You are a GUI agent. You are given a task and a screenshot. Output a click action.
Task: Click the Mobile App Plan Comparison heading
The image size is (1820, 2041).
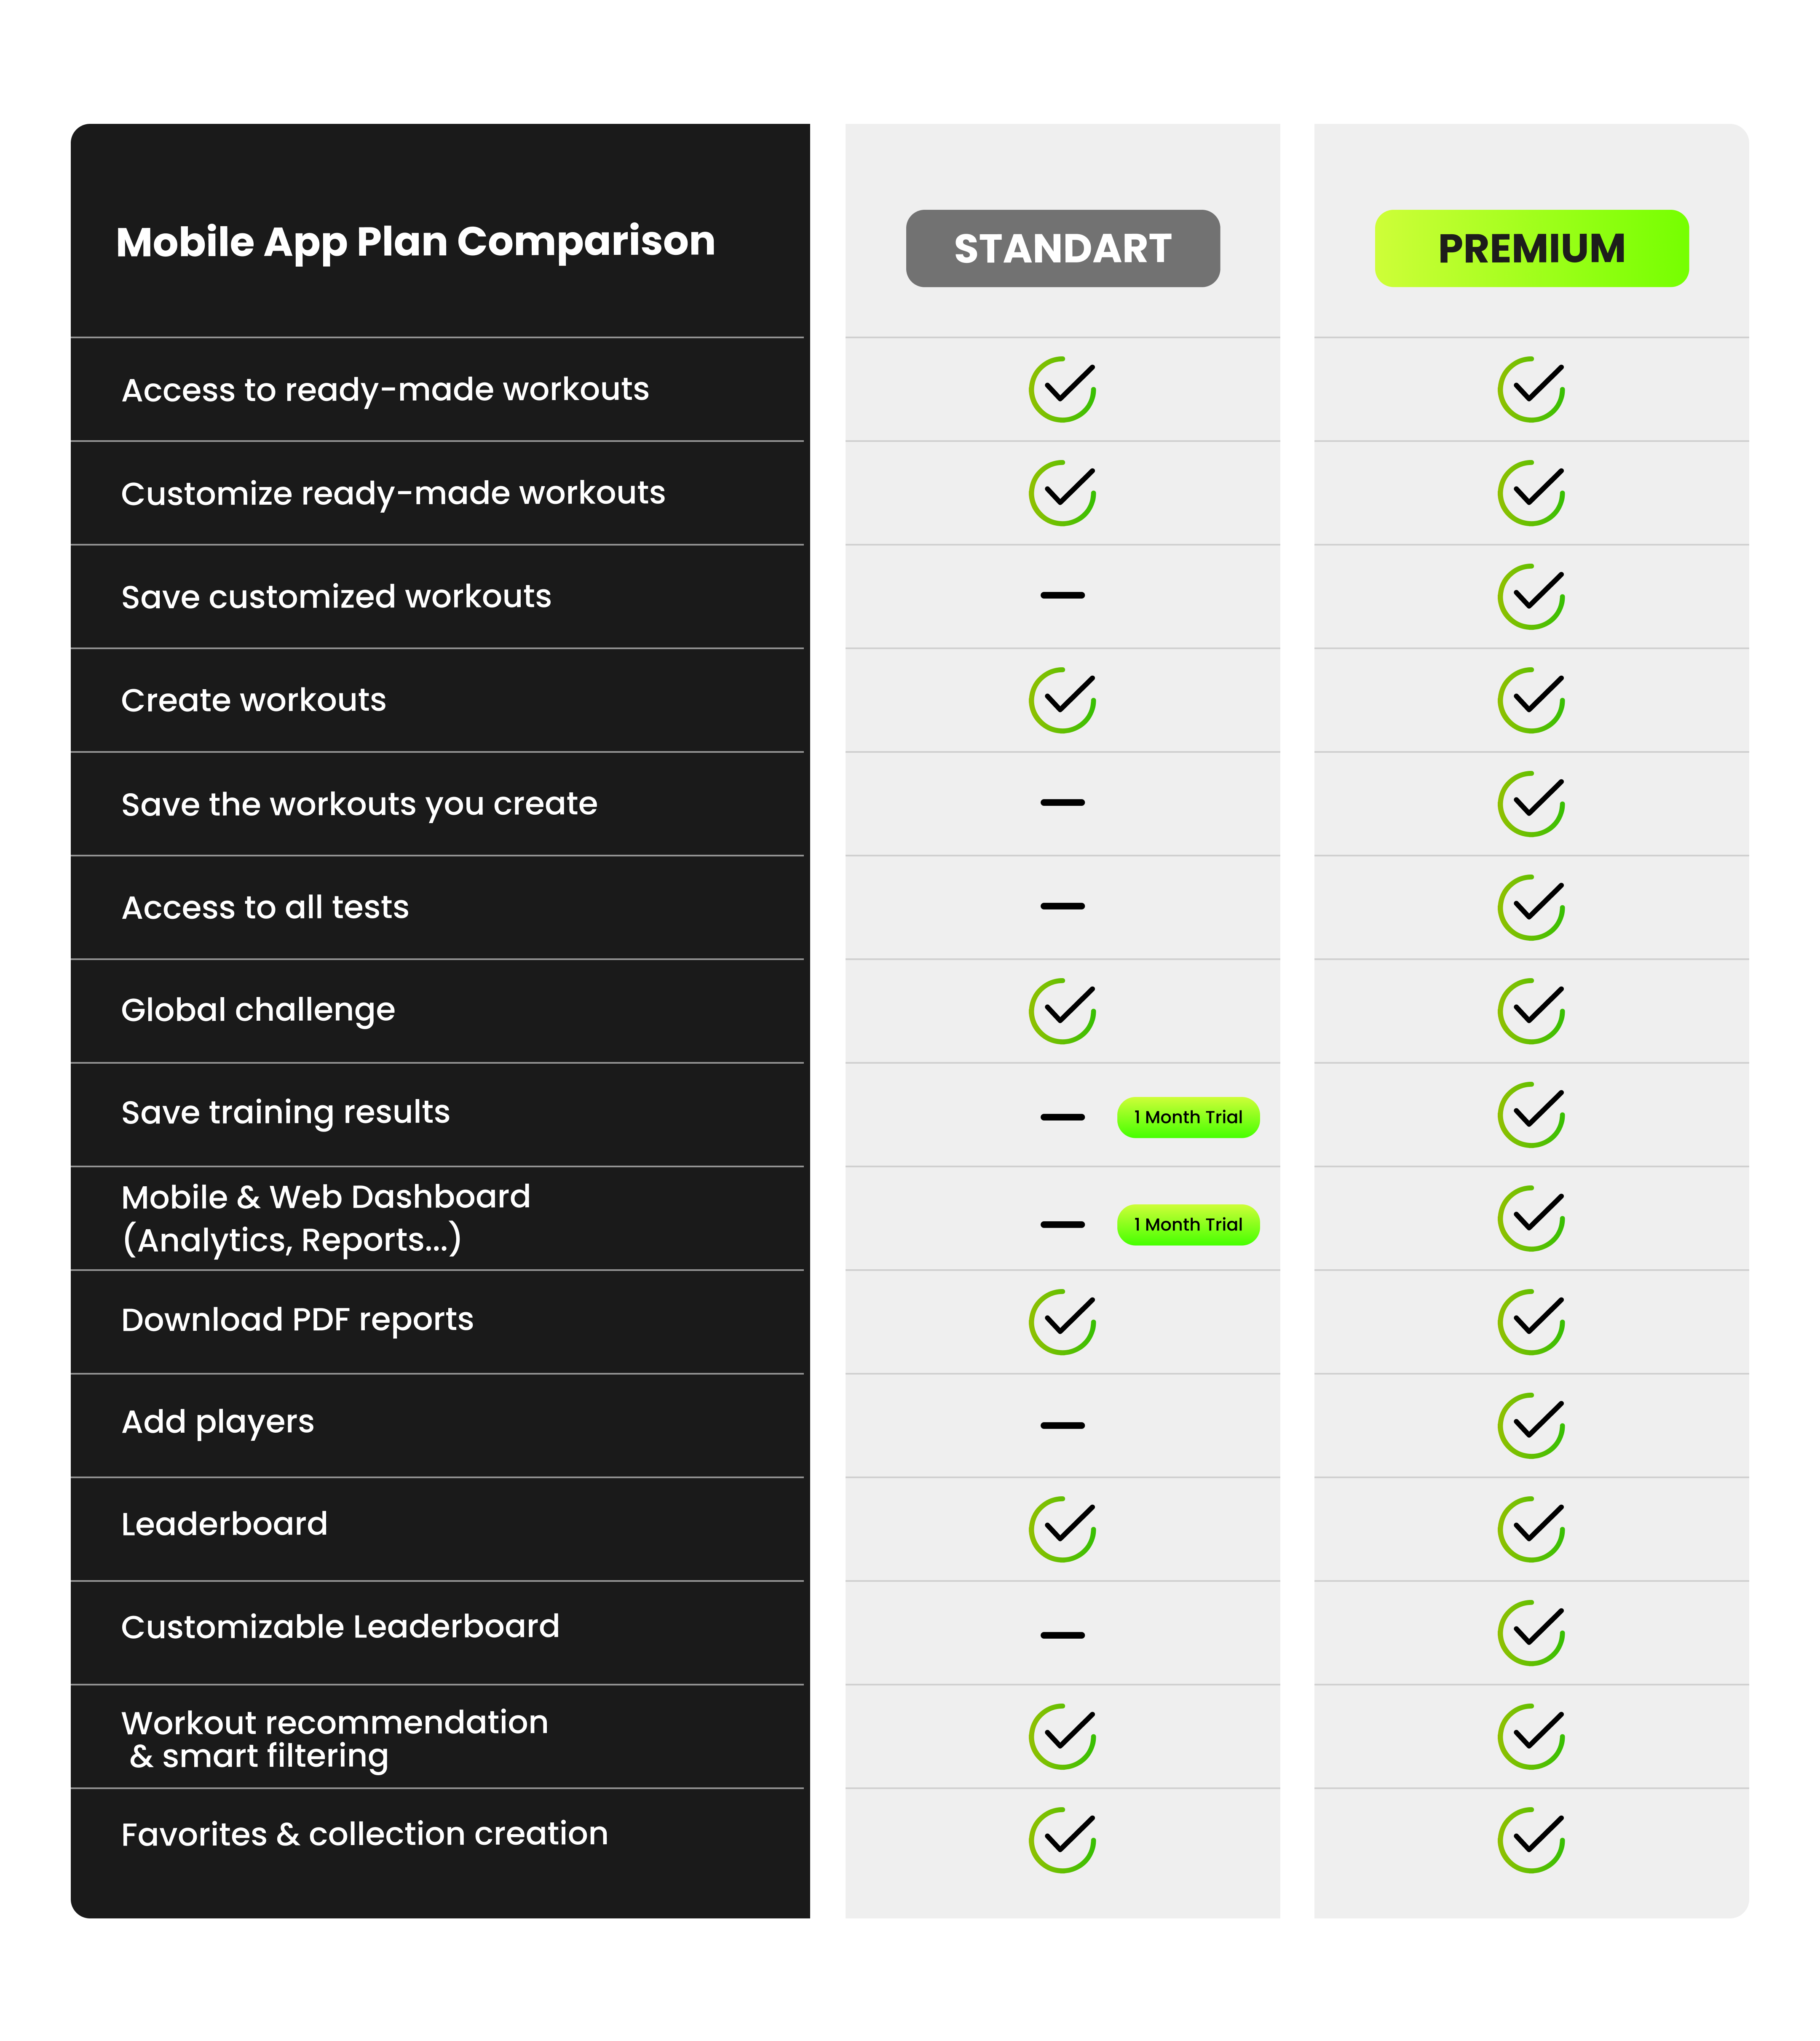coord(415,242)
